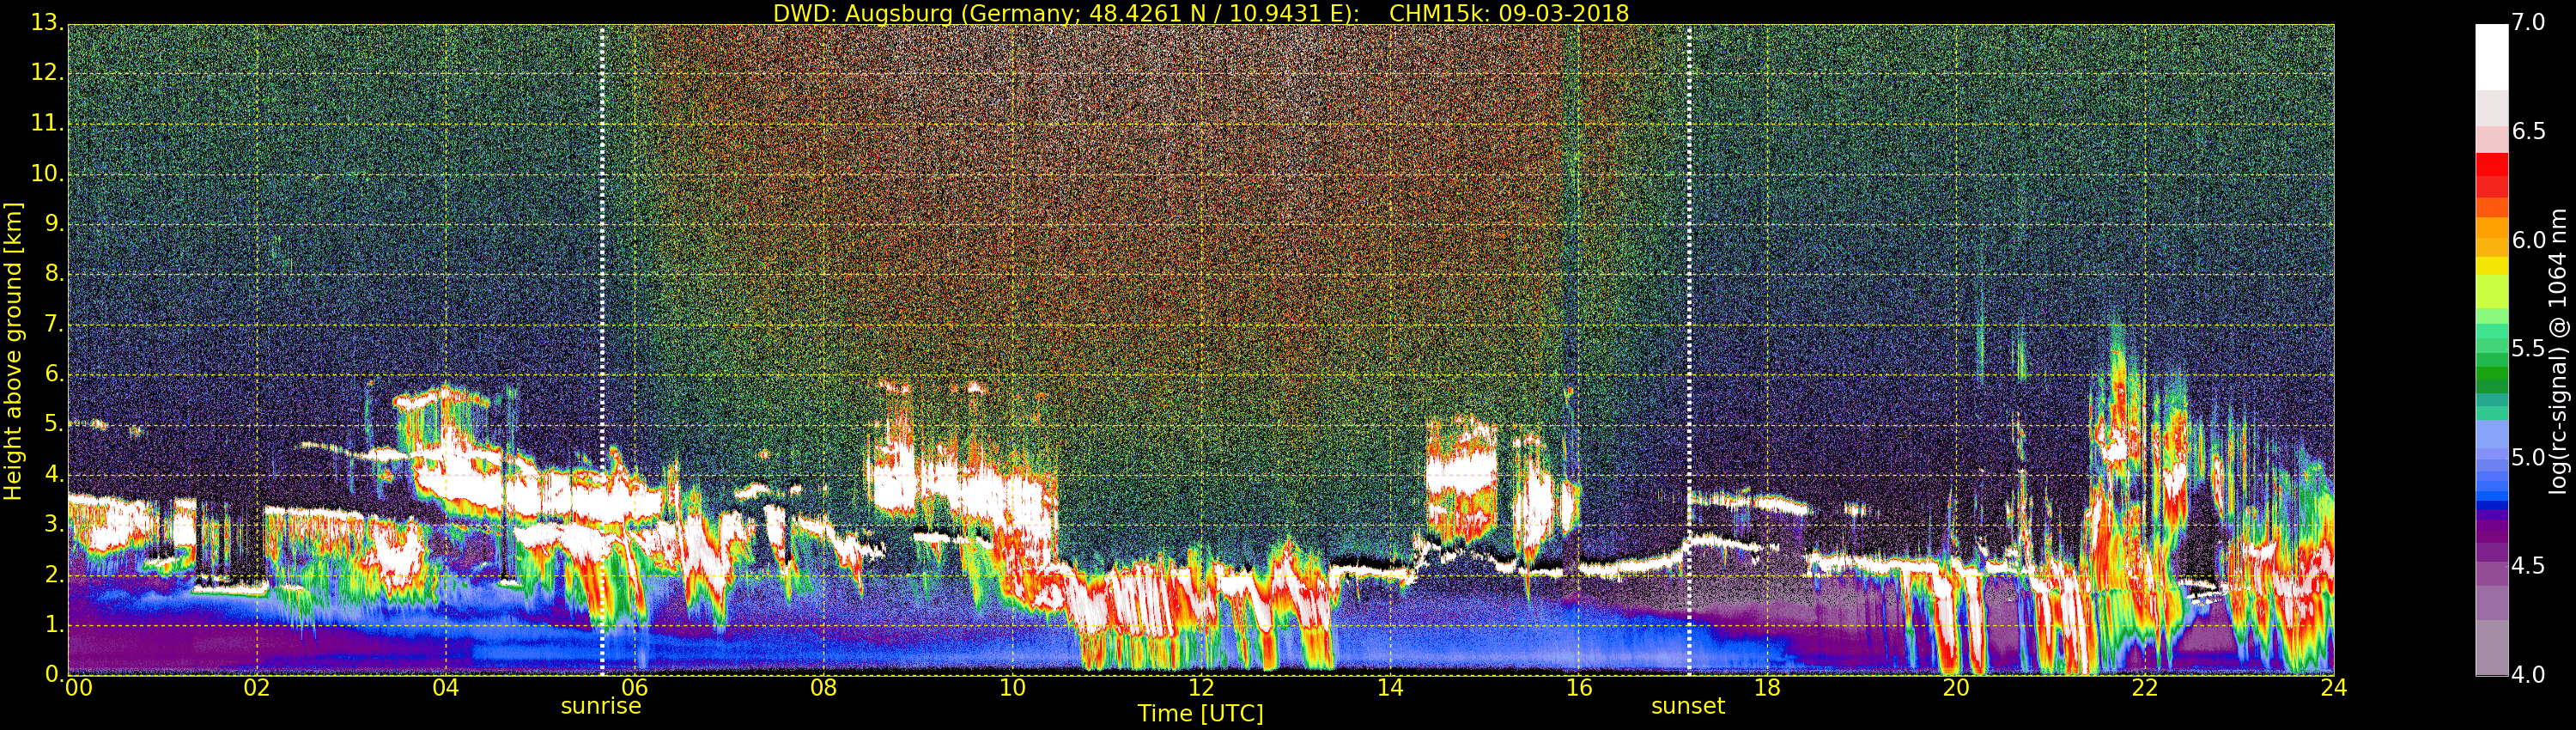Click the "02" tick on the time axis
2576x730 pixels.
(257, 688)
